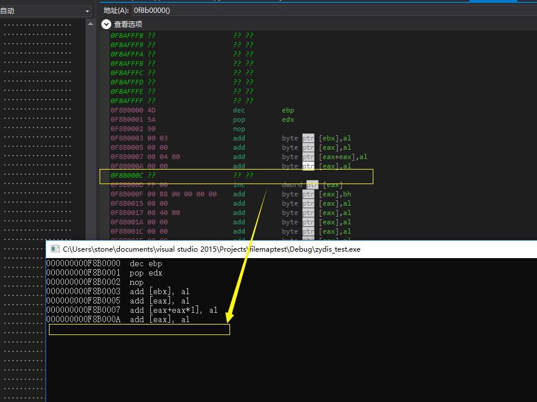The image size is (537, 402).
Task: Click console line 000000000F8B0003 add [ebx], al
Action: pos(118,291)
